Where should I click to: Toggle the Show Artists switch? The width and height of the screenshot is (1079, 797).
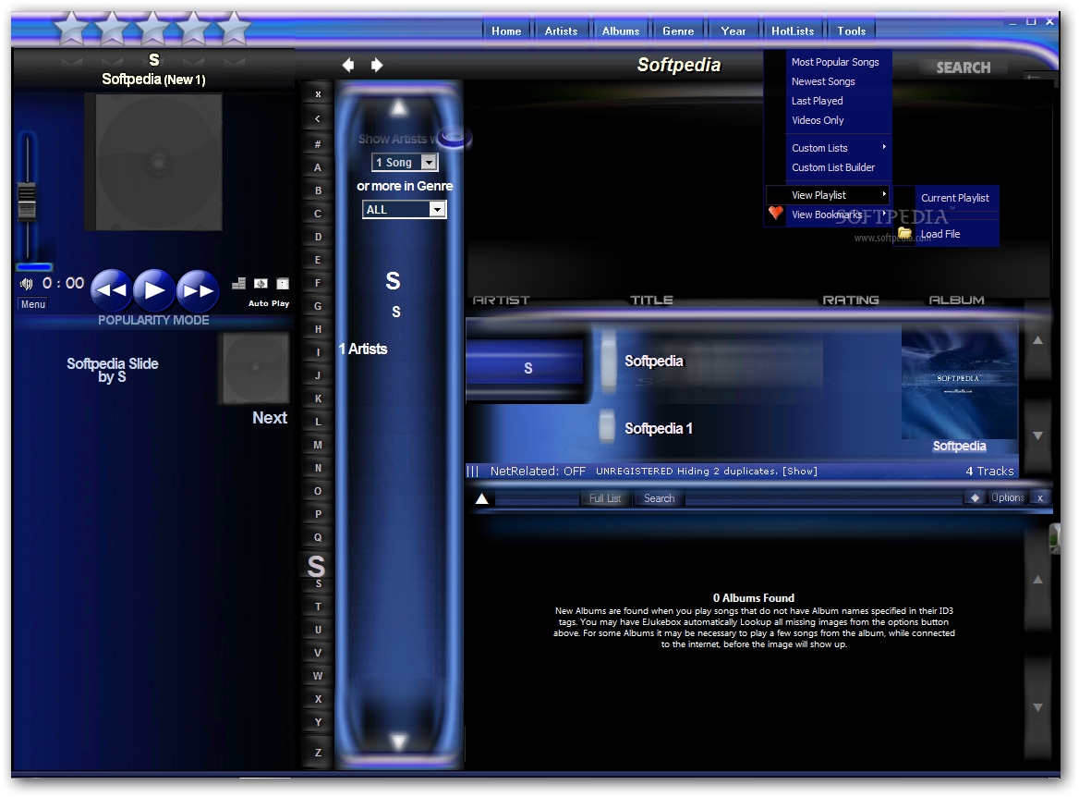coord(455,138)
